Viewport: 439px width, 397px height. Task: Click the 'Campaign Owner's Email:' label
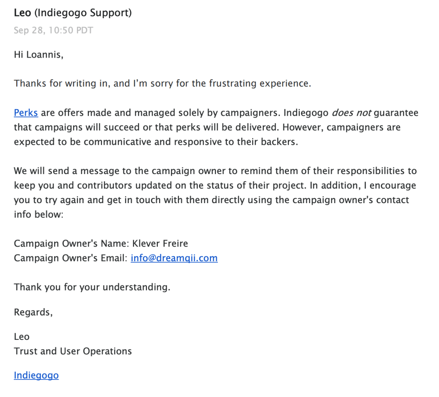point(70,258)
